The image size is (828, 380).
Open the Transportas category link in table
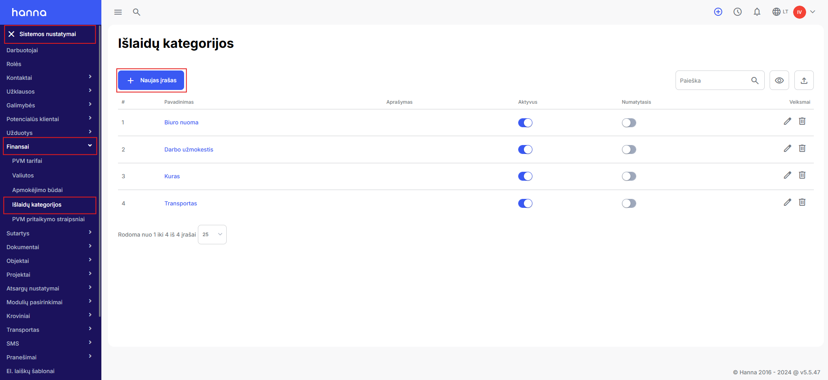coord(180,203)
